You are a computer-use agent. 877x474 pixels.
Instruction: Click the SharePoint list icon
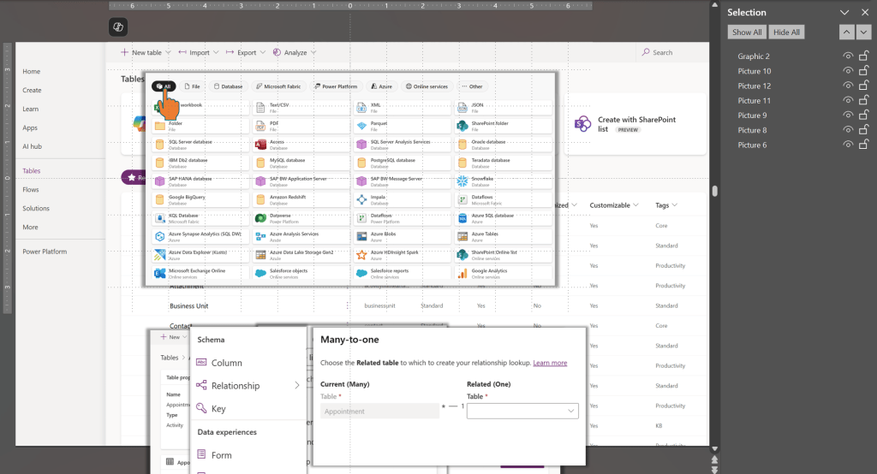tap(583, 124)
